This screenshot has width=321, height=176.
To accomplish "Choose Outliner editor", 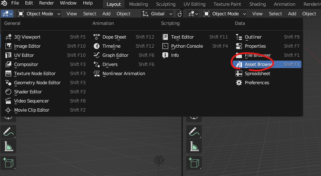I will (x=267, y=37).
